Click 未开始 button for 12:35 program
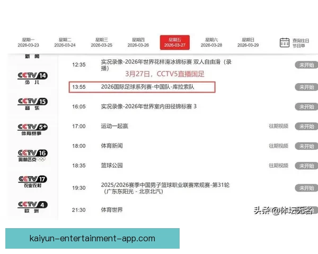Viewport: 318px width, 254px height. pos(306,65)
